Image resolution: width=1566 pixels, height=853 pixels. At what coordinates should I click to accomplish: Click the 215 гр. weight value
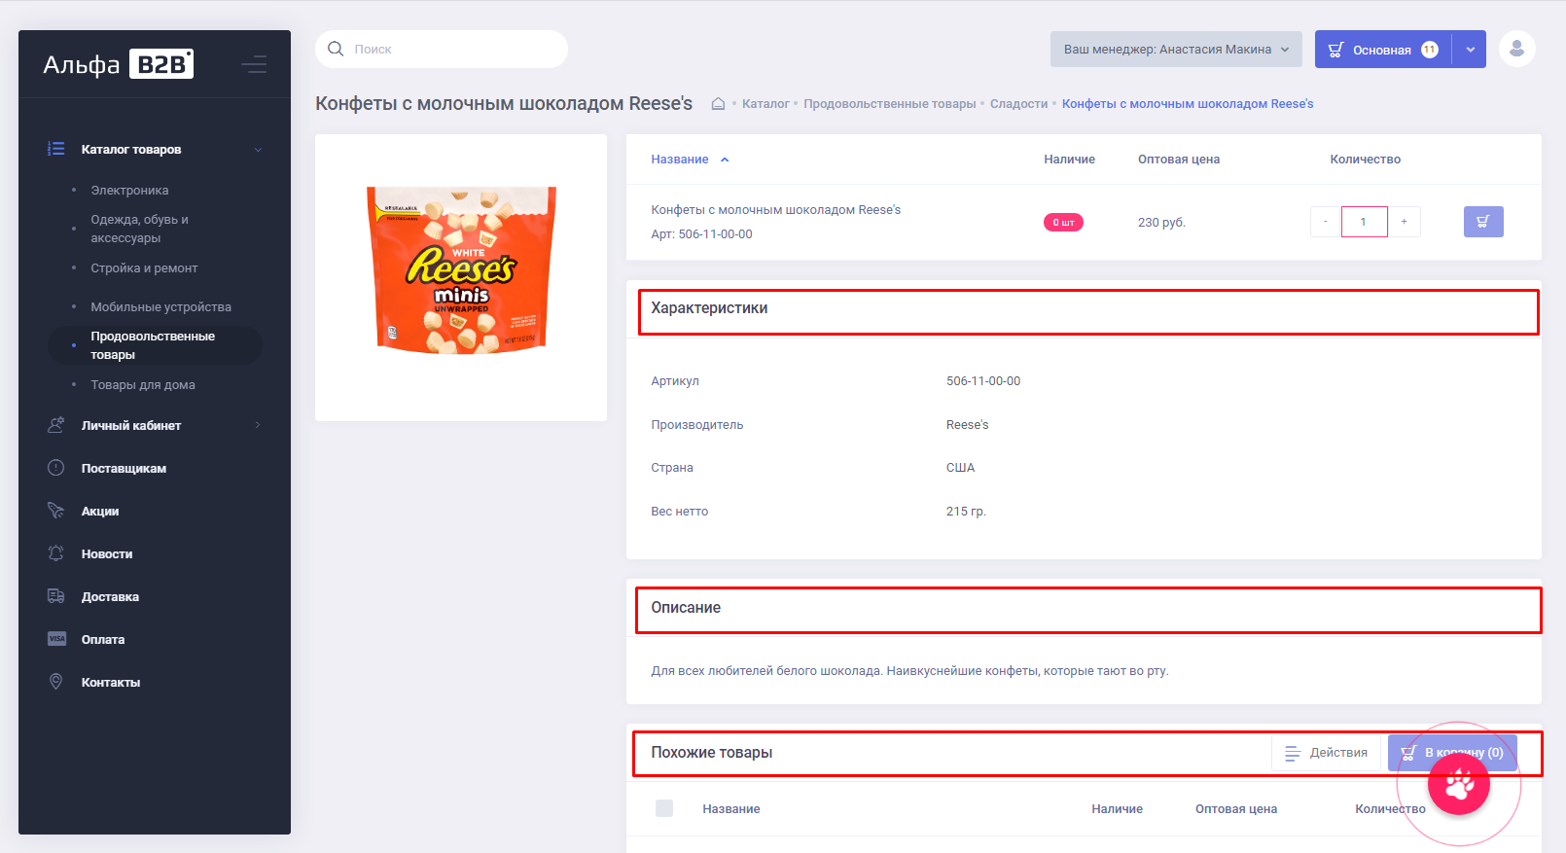point(966,512)
